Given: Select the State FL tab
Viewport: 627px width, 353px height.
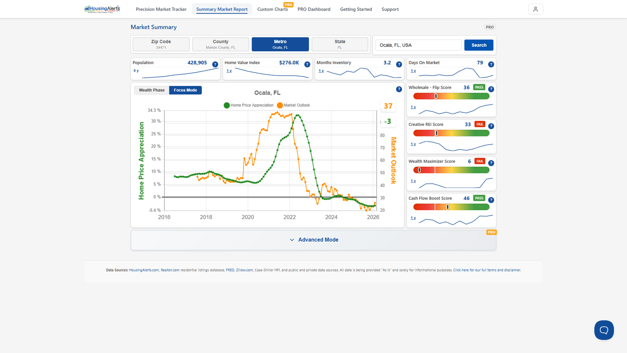Looking at the screenshot, I should click(340, 44).
